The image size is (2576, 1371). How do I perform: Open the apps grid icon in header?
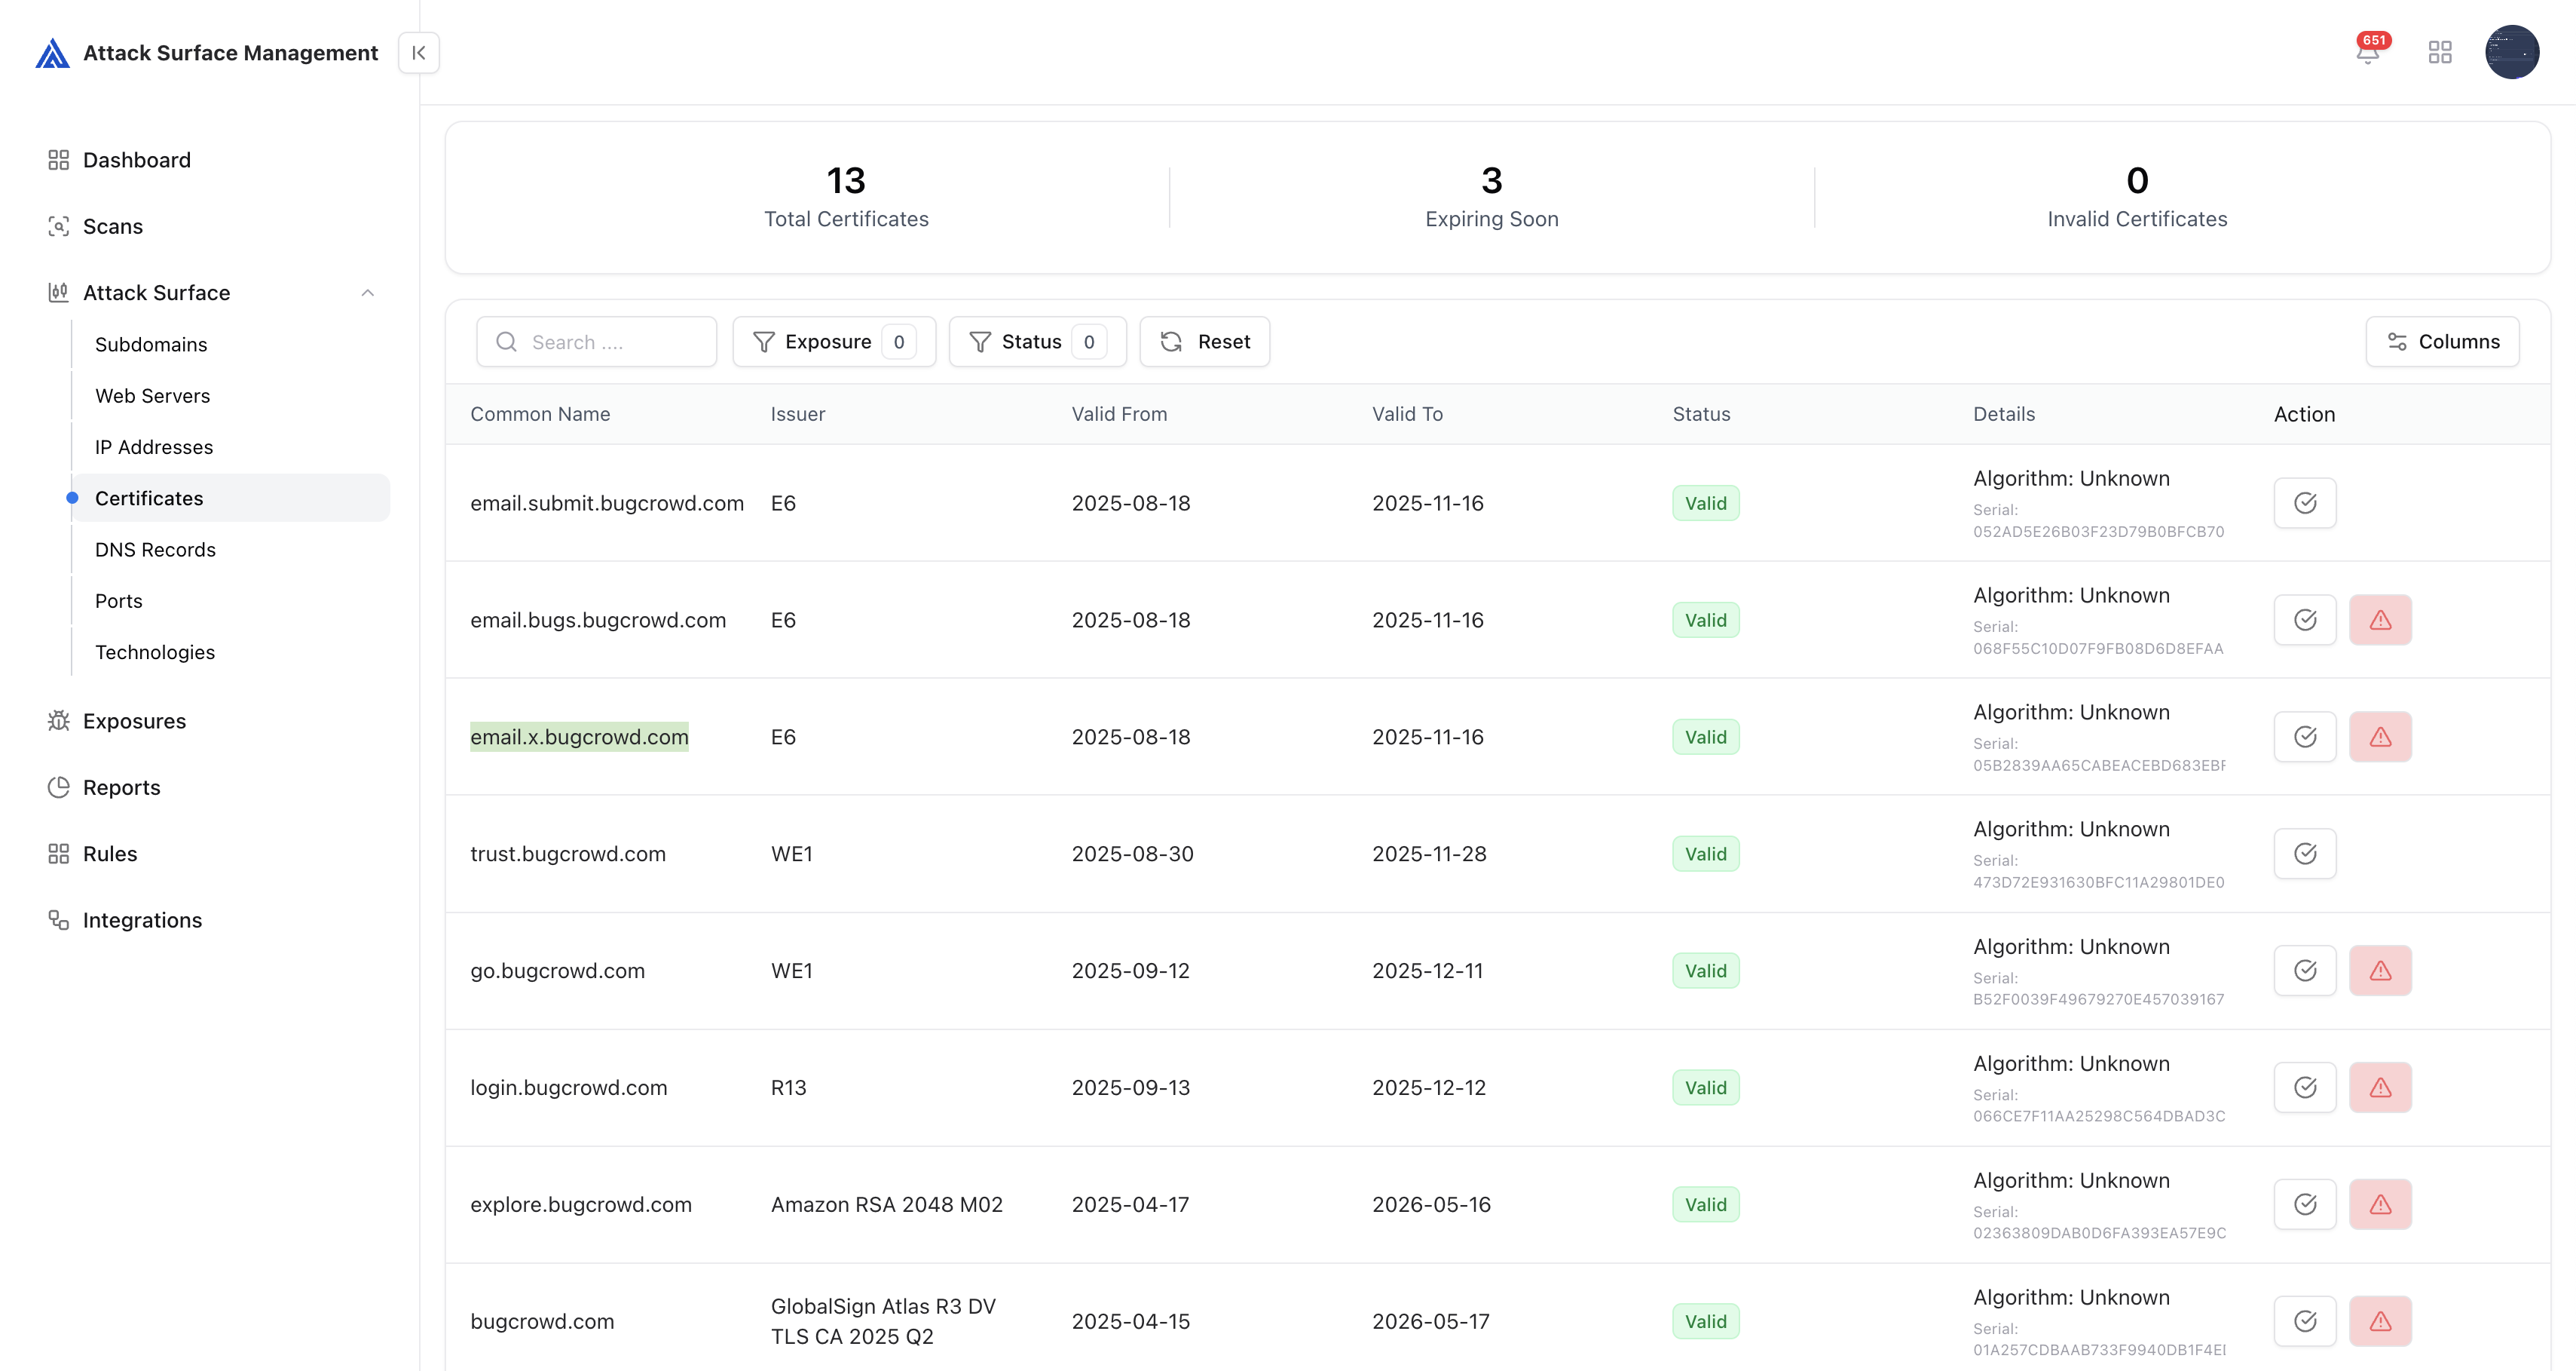2440,52
